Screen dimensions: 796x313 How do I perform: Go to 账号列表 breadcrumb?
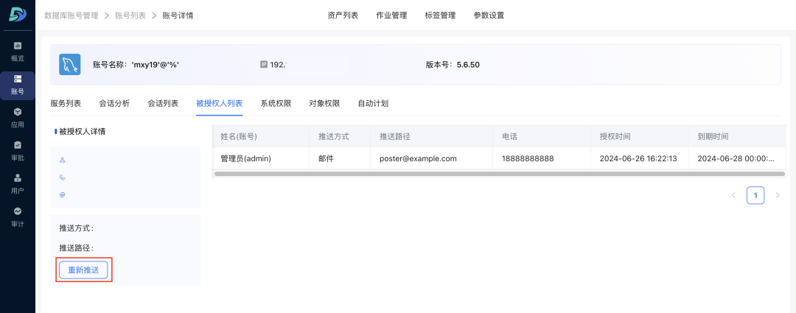pos(130,15)
